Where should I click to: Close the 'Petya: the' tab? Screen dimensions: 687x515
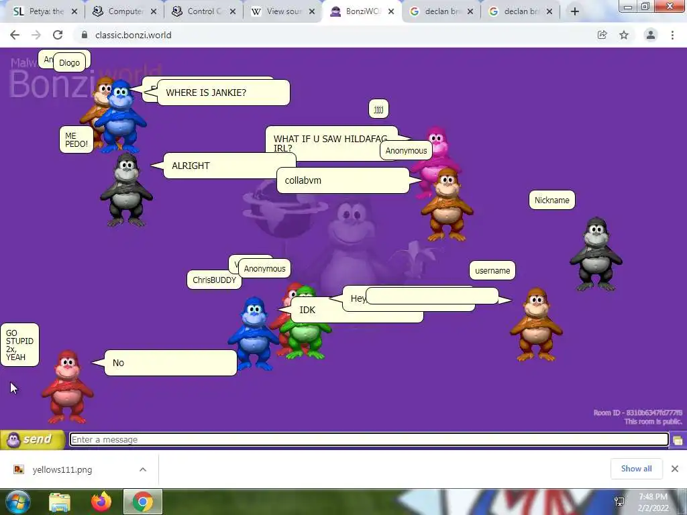(x=74, y=12)
